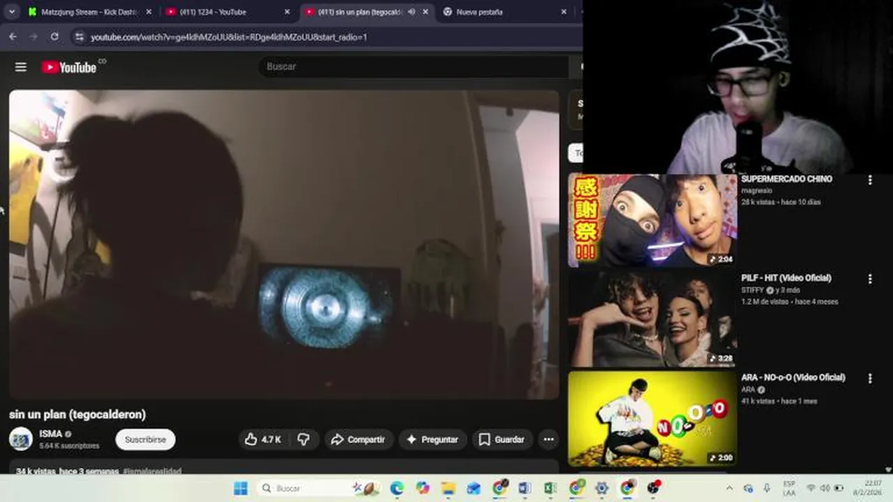This screenshot has width=893, height=502.
Task: Open Copilot from the taskbar
Action: click(x=423, y=488)
